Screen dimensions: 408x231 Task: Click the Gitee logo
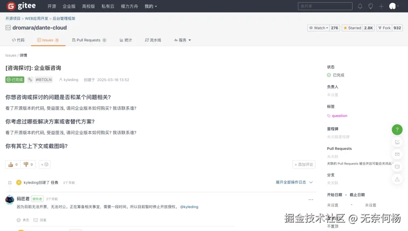[x=21, y=6]
